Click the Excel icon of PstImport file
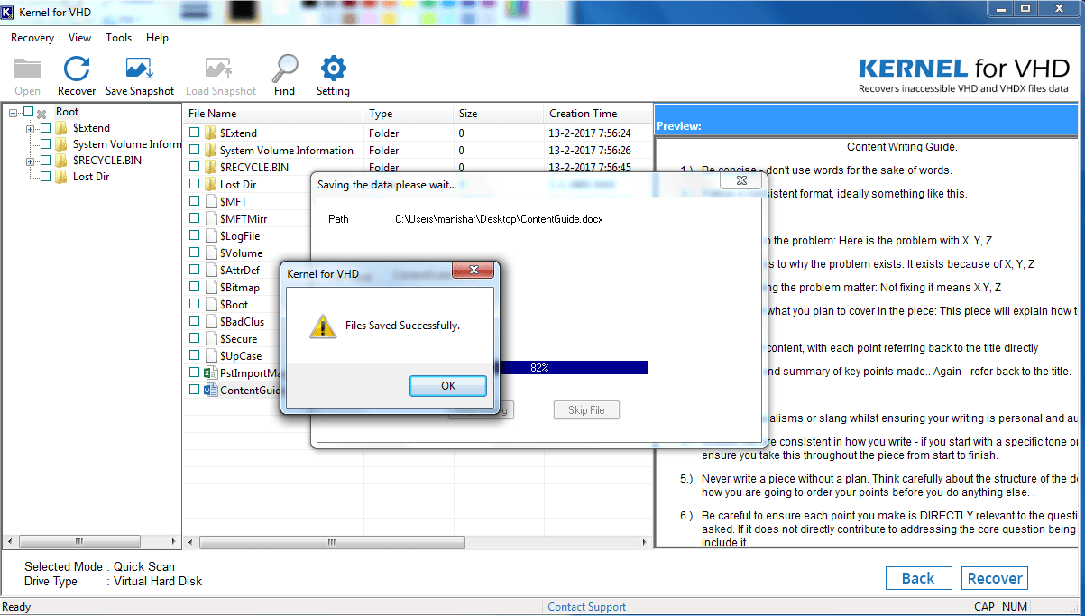Image resolution: width=1085 pixels, height=616 pixels. point(211,372)
